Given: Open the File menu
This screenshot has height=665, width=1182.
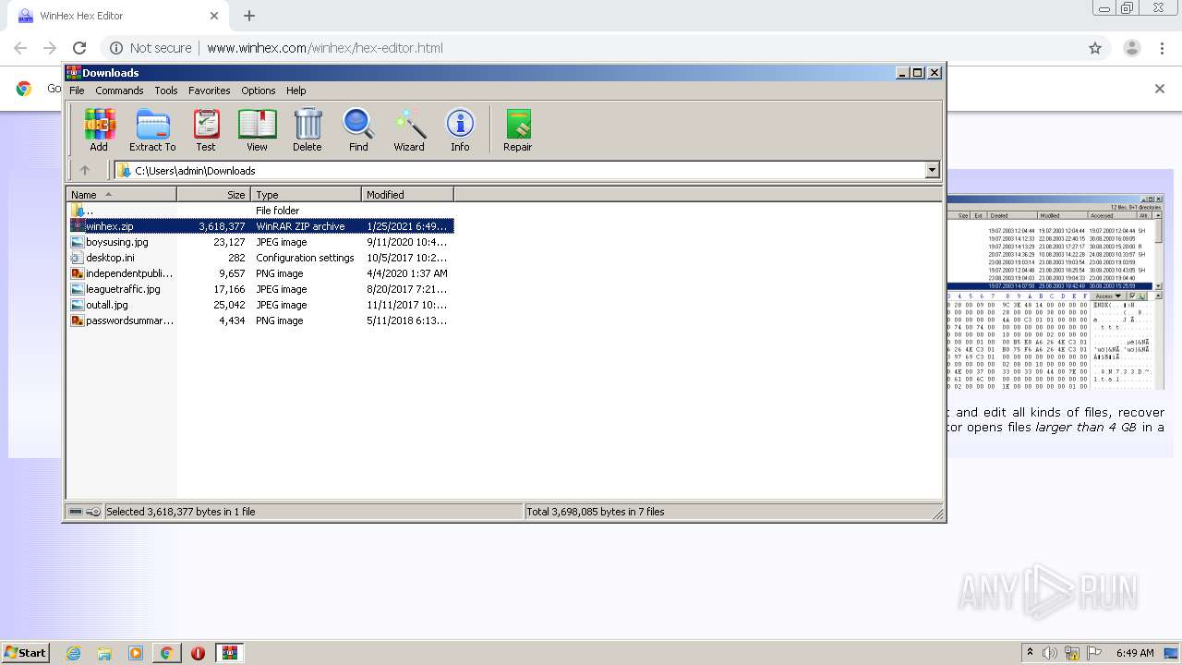Looking at the screenshot, I should tap(77, 91).
